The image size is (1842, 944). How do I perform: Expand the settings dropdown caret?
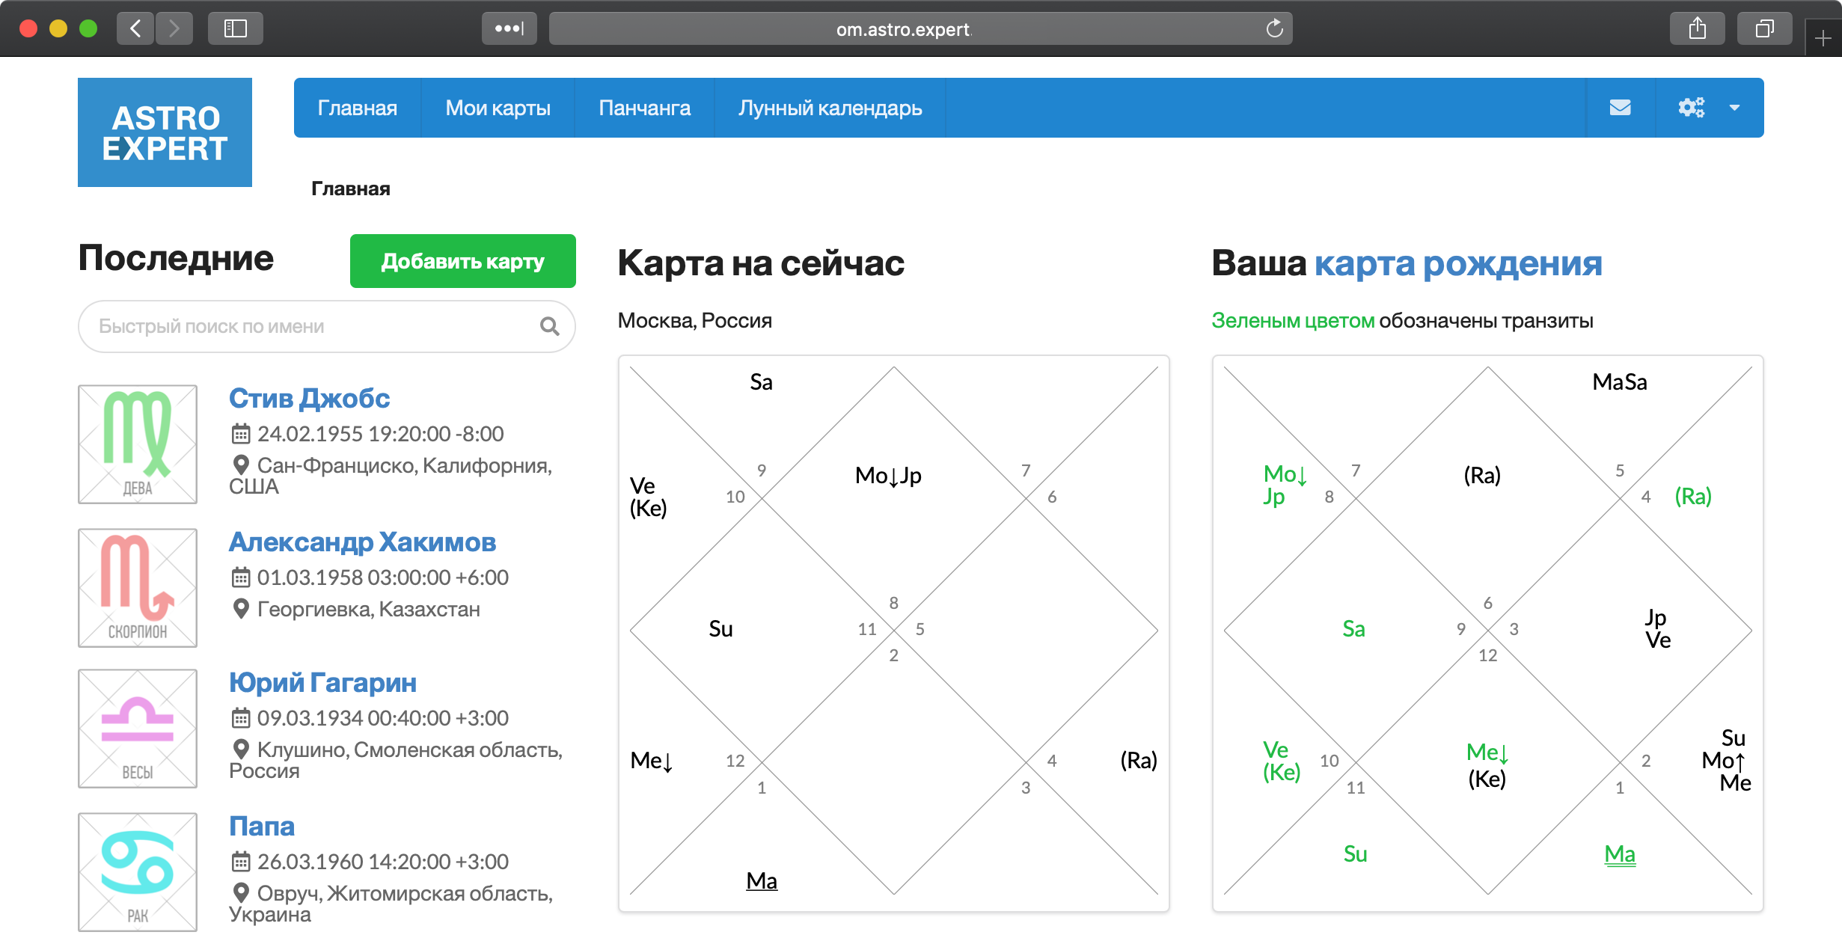[x=1734, y=108]
